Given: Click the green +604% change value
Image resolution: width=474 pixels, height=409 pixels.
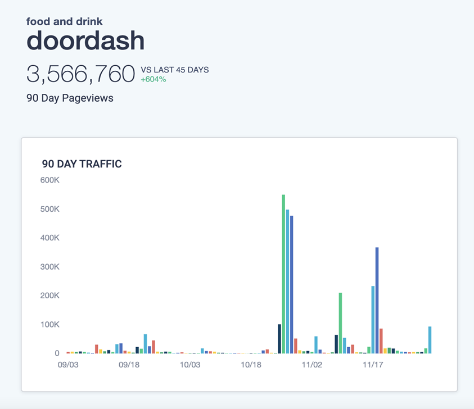Looking at the screenshot, I should [153, 79].
